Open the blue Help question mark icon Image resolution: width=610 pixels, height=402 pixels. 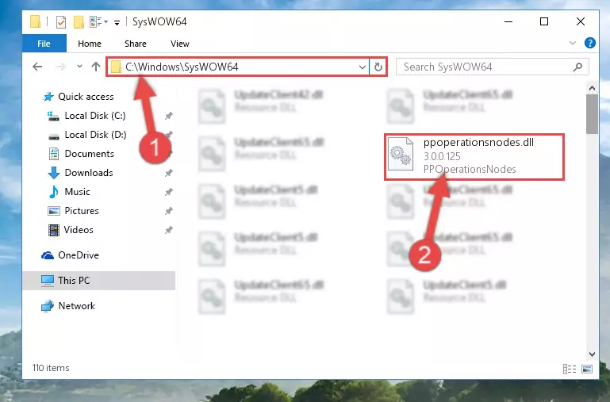coord(589,43)
